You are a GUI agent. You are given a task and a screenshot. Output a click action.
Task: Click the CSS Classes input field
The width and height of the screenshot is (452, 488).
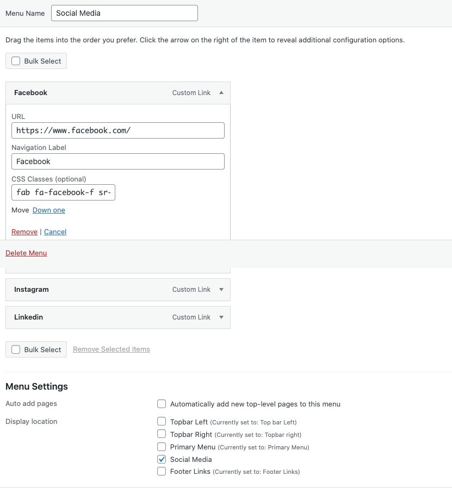click(63, 192)
